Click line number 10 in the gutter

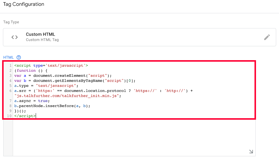(9, 116)
